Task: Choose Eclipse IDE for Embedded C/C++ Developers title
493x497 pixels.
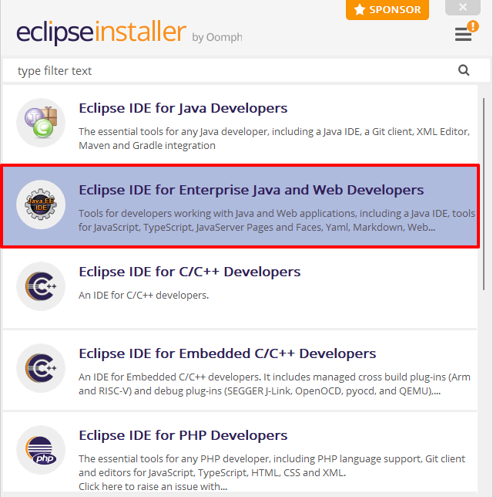Action: tap(227, 353)
